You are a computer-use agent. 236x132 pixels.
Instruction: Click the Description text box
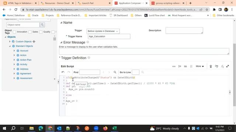[184, 30]
